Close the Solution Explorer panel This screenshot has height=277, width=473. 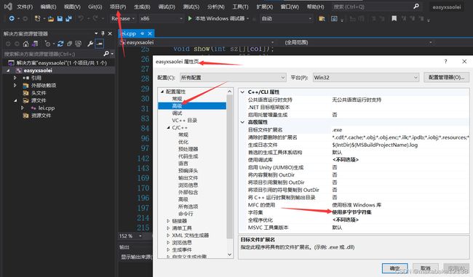tap(110, 33)
